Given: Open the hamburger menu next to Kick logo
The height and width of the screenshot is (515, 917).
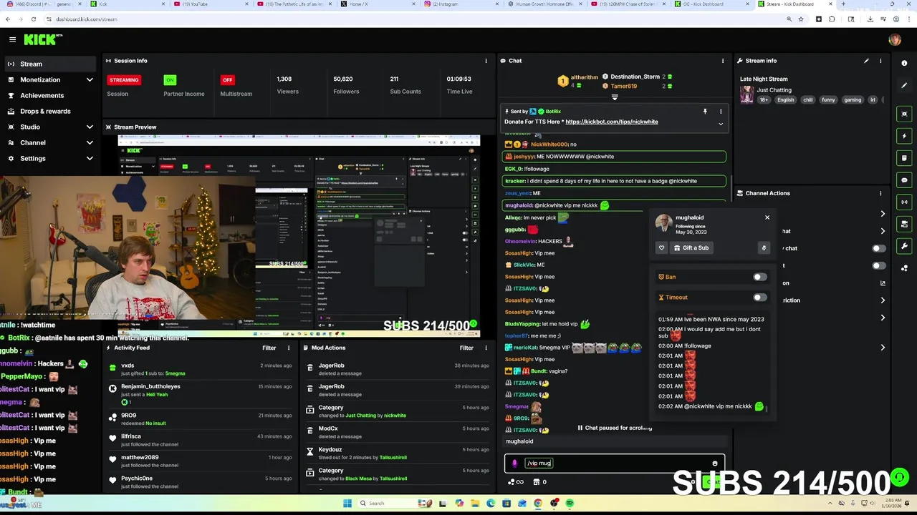Looking at the screenshot, I should [12, 39].
